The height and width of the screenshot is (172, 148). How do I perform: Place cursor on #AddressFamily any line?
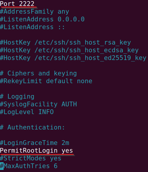click(x=34, y=12)
